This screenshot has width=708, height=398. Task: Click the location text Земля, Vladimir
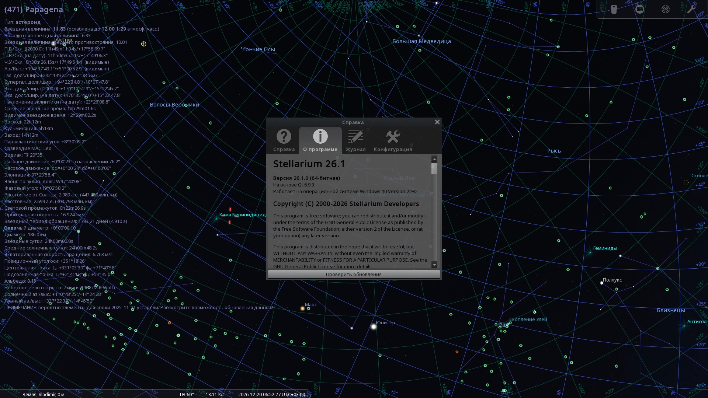[44, 394]
